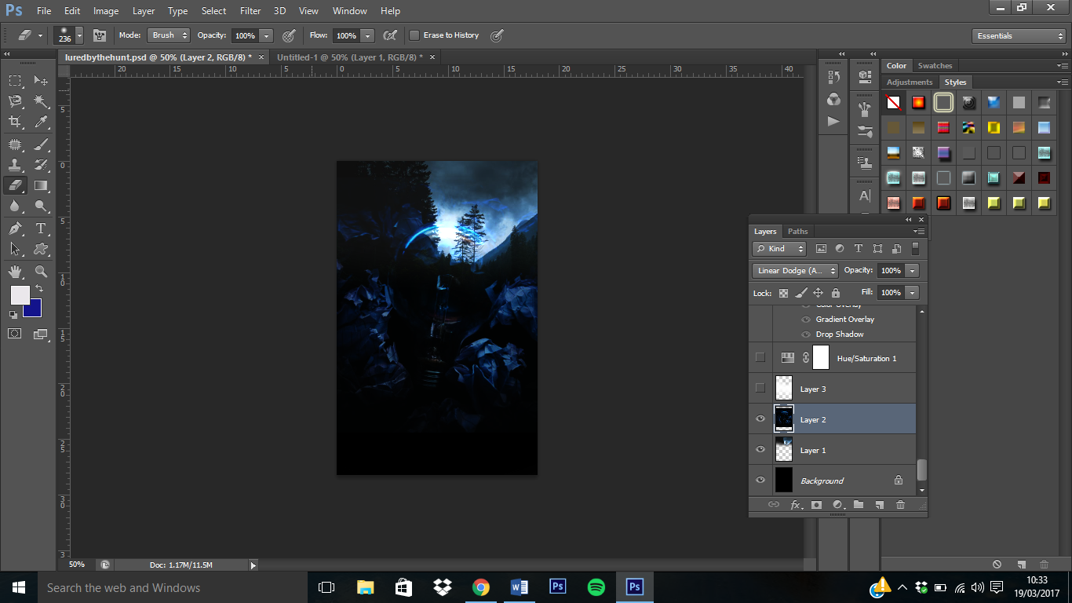The image size is (1072, 603).
Task: Add a layer mask
Action: click(x=816, y=505)
